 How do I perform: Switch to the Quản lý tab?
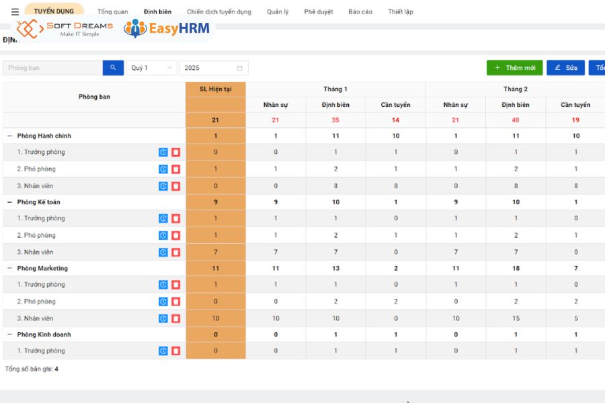(278, 12)
